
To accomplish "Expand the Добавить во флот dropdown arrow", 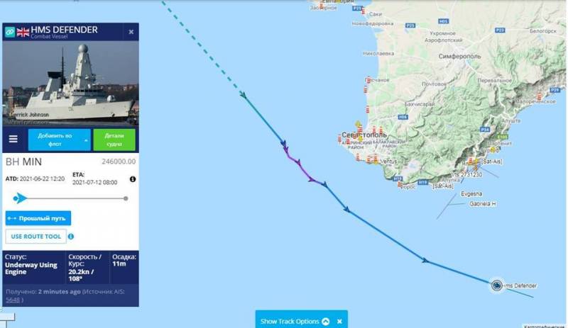I will coord(86,140).
